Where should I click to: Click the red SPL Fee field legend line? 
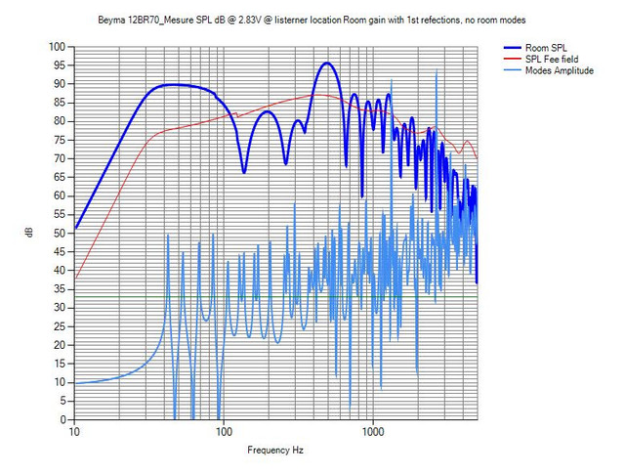513,59
